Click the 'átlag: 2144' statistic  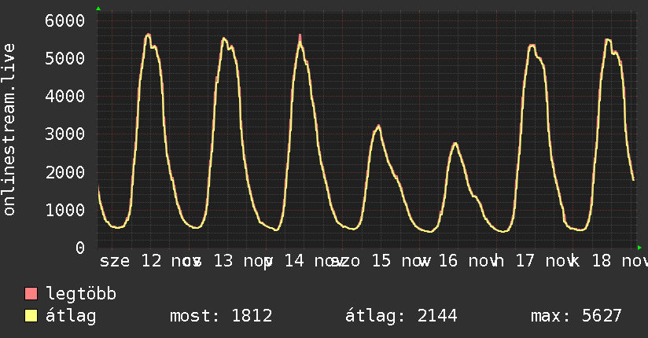[x=401, y=316]
